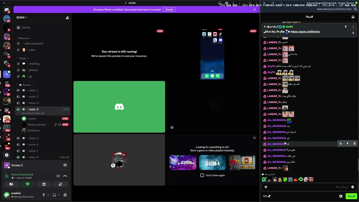Select the green monster emote

click(x=264, y=180)
